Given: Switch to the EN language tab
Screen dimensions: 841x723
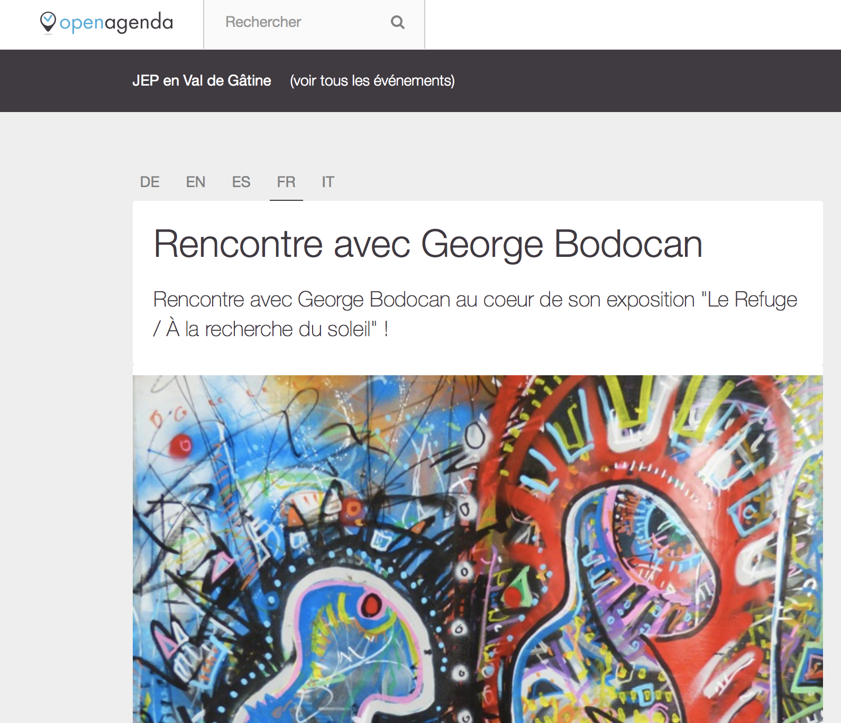Looking at the screenshot, I should tap(195, 182).
